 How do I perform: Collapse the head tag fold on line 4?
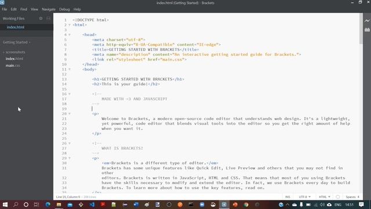coord(70,35)
